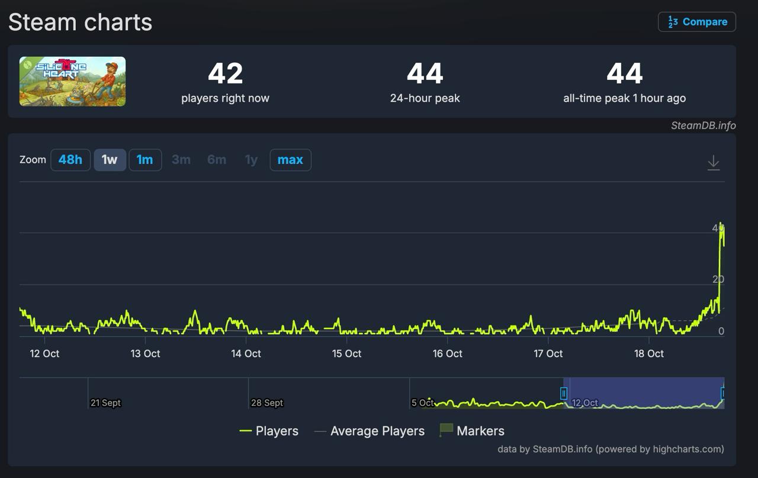Set chart zoom to 48h

tap(70, 160)
